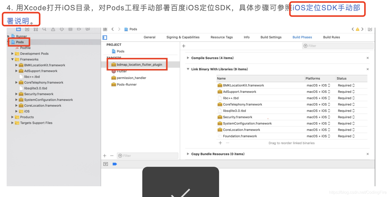Expand the Development Pods folder
The image size is (389, 197).
coord(12,54)
